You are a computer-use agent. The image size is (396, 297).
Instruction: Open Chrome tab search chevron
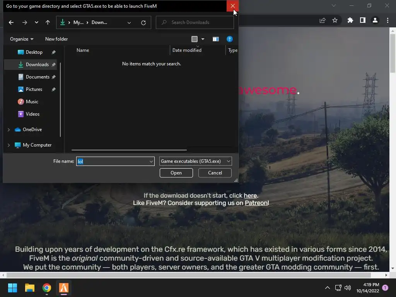point(334,5)
